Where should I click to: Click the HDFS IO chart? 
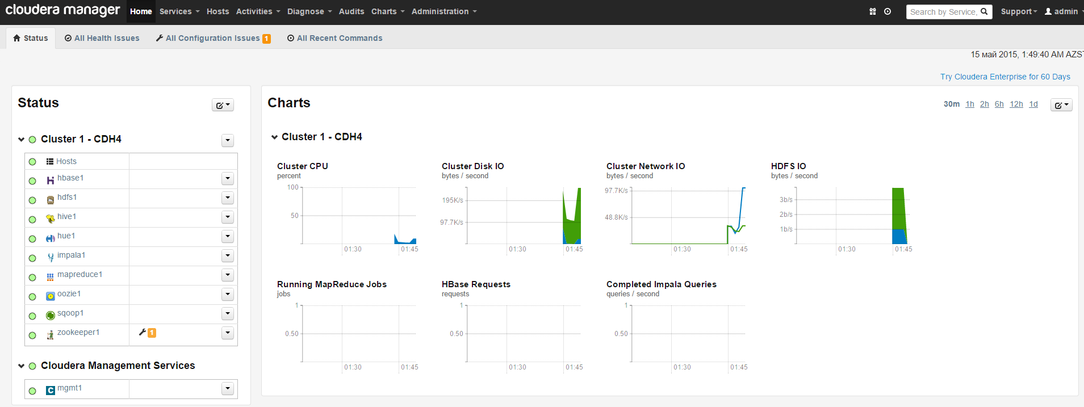tap(842, 208)
